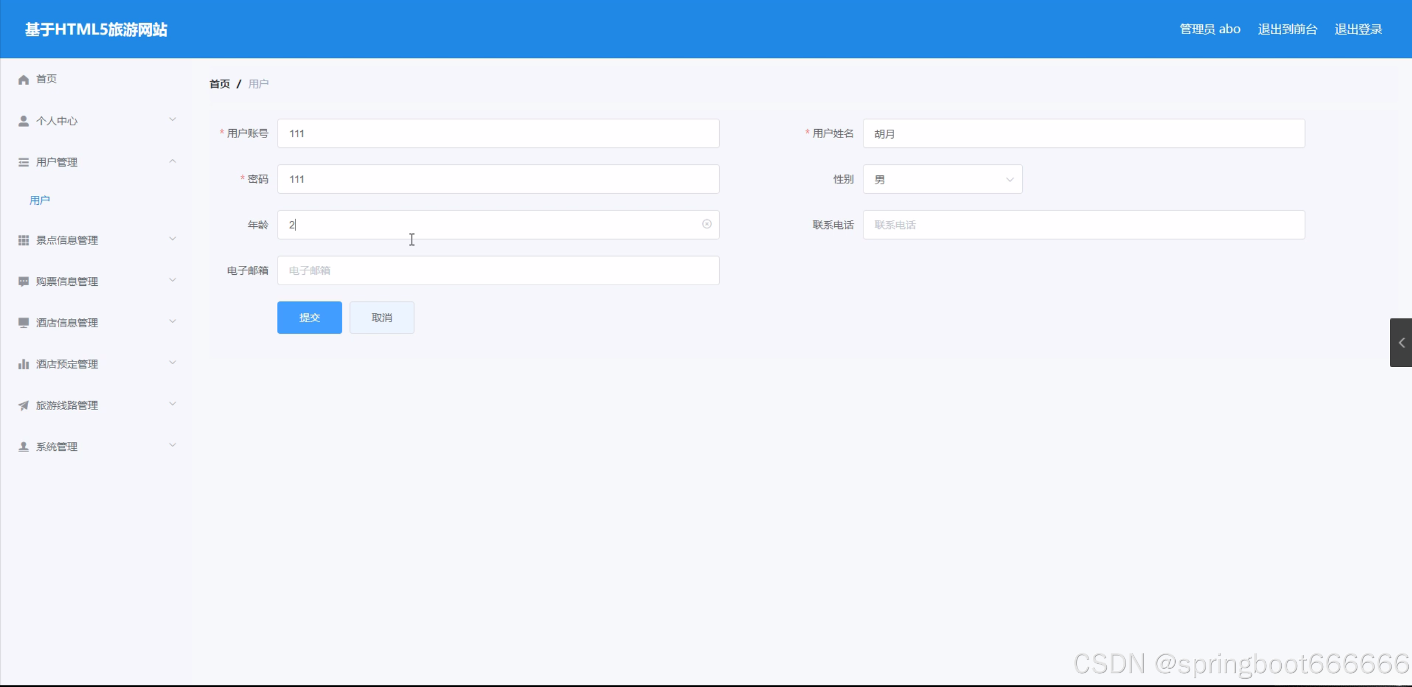Click the chat icon beside 购票信息管理
Image resolution: width=1412 pixels, height=687 pixels.
[23, 281]
